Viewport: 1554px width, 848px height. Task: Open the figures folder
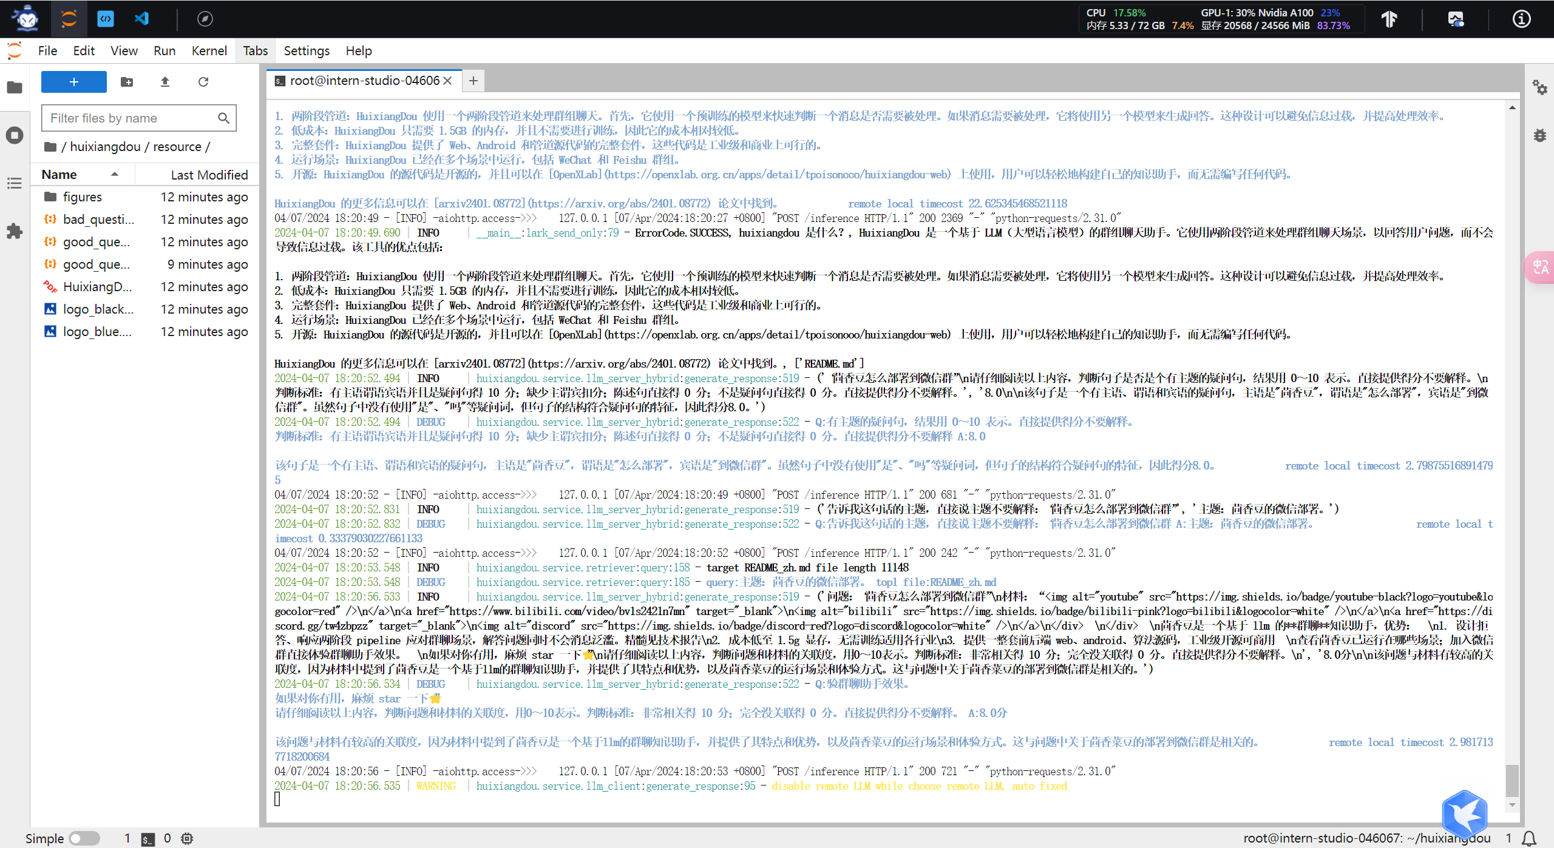83,197
